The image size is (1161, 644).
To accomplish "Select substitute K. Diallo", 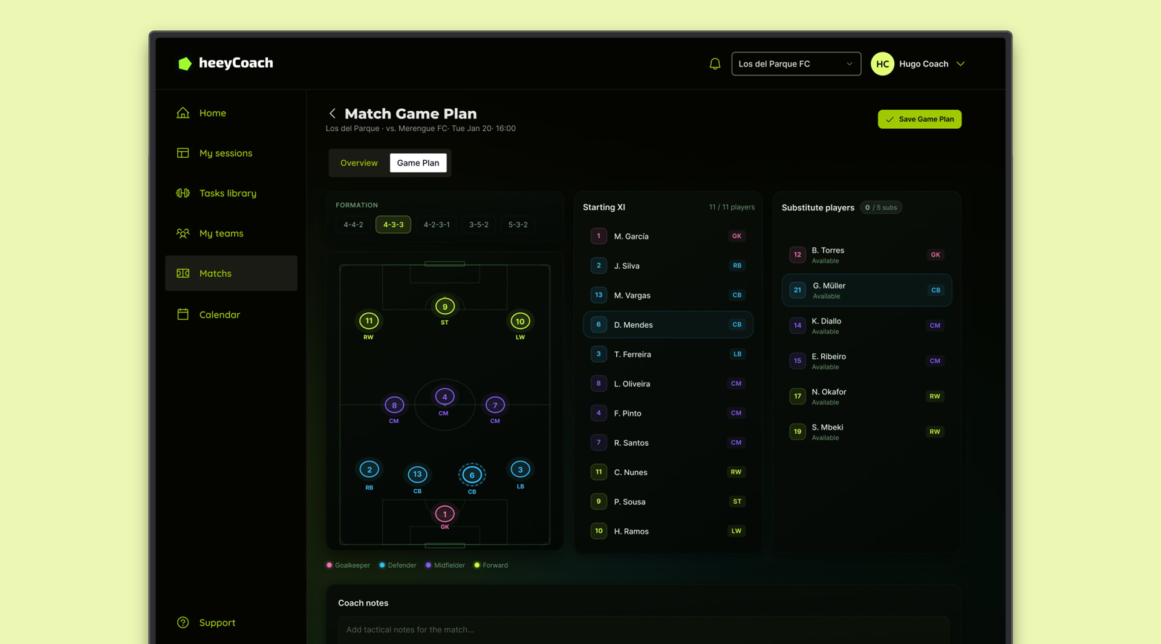I will click(867, 326).
